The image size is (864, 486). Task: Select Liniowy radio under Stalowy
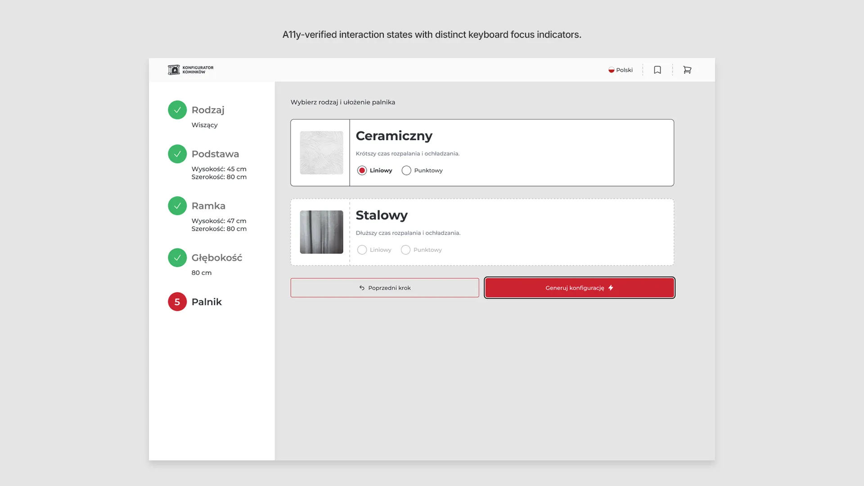pyautogui.click(x=362, y=250)
